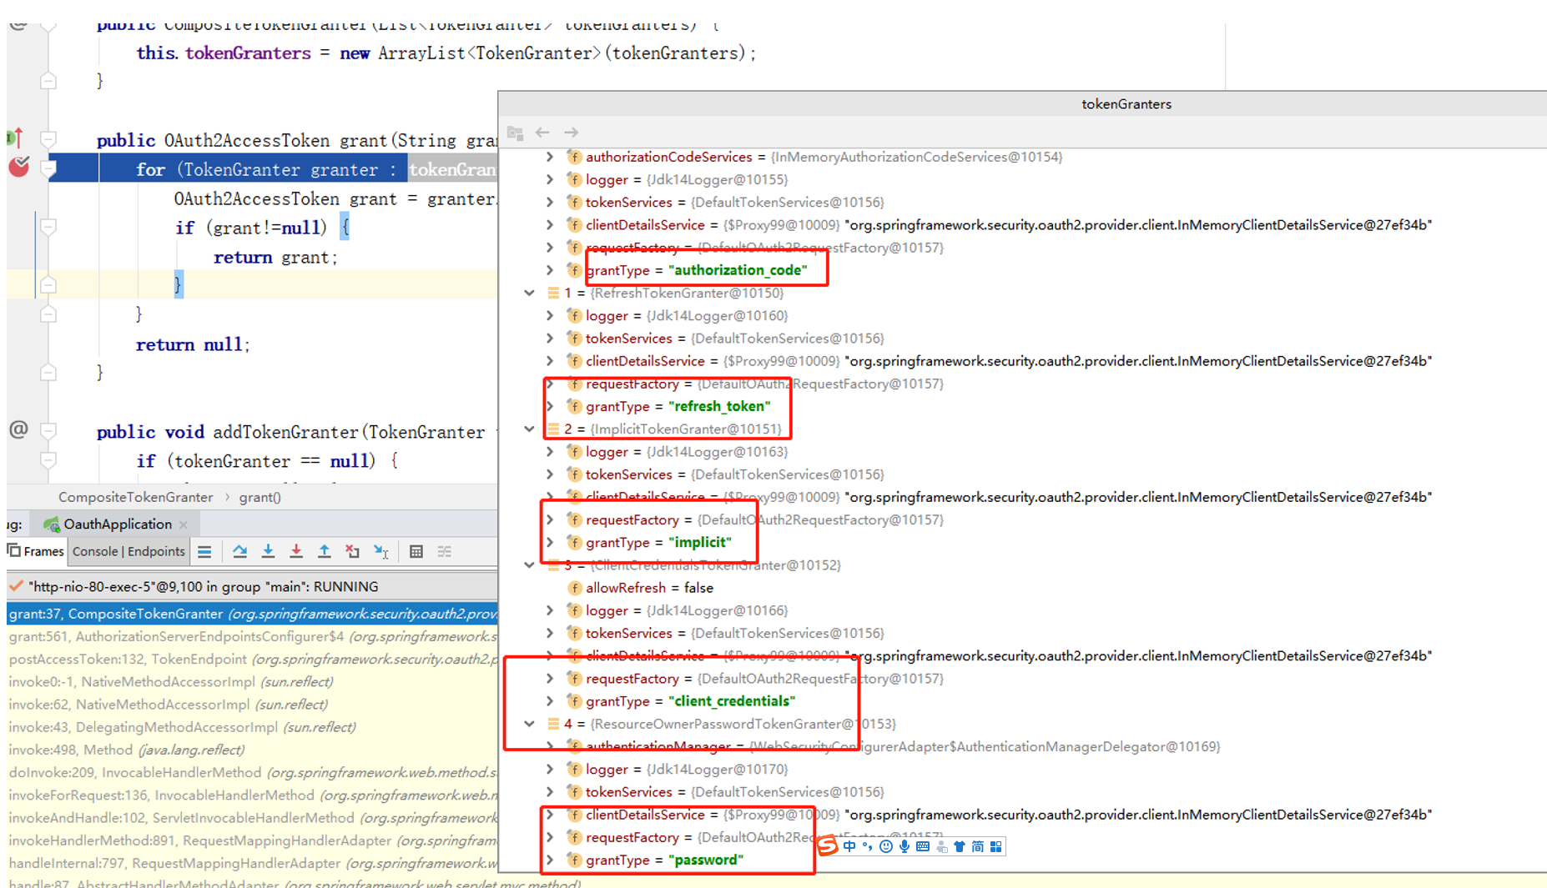The width and height of the screenshot is (1547, 888).
Task: Select frame invoke0:-1, NativeMethodAccessorImpl
Action: tap(252, 681)
